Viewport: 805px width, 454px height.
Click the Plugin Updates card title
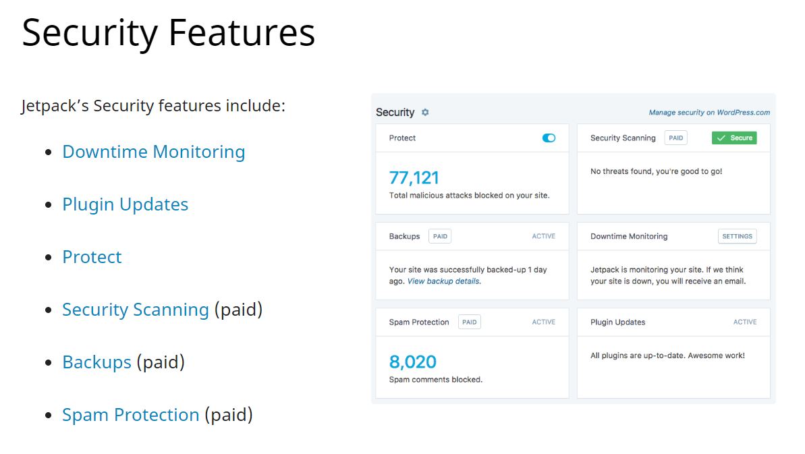tap(617, 322)
